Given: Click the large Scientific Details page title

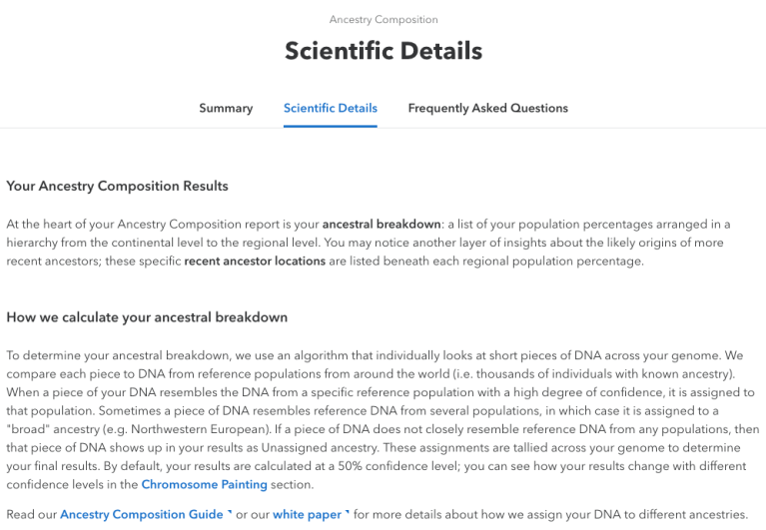Looking at the screenshot, I should point(383,51).
